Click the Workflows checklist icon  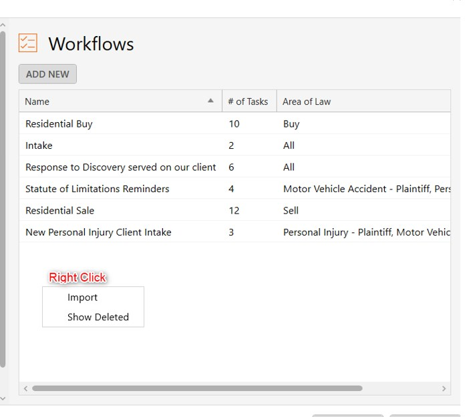tap(28, 43)
